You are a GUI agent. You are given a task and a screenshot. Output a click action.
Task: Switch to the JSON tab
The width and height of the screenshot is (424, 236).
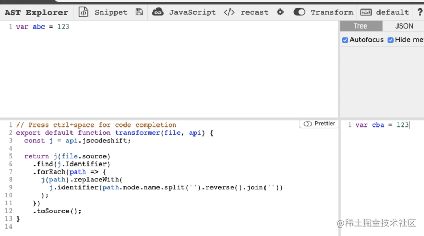(404, 26)
